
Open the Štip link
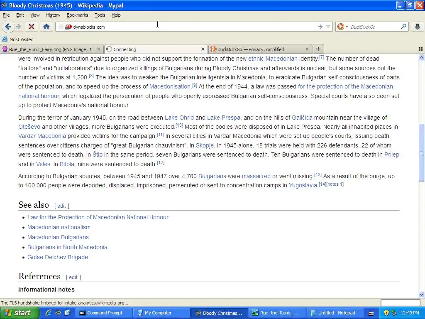[98, 155]
